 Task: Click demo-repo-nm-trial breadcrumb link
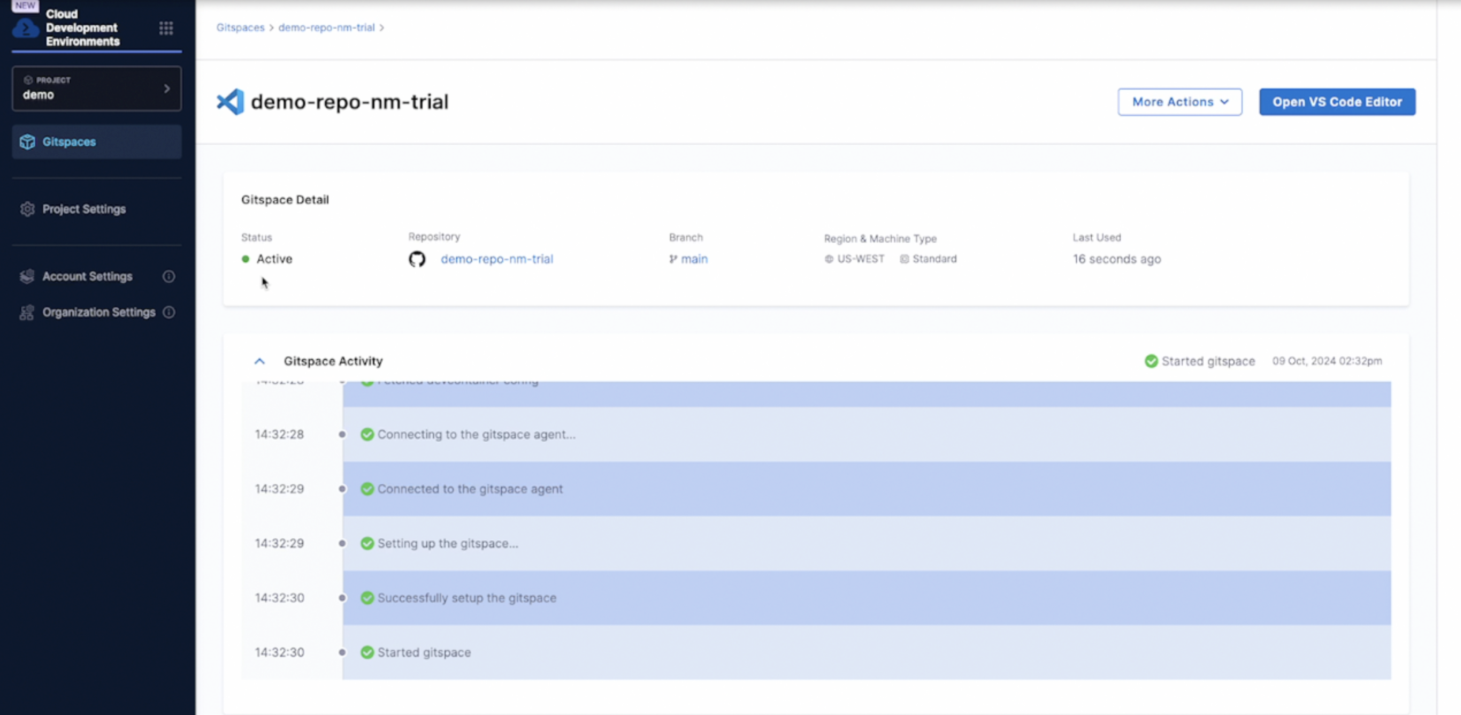pos(326,27)
